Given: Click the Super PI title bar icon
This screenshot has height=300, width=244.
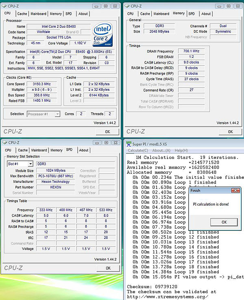Looking at the screenshot, I should [129, 144].
